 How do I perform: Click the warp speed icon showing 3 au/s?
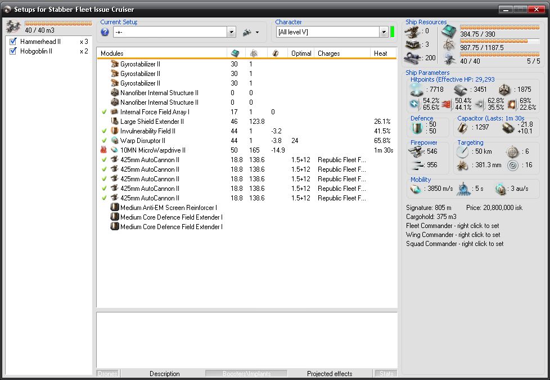point(500,189)
